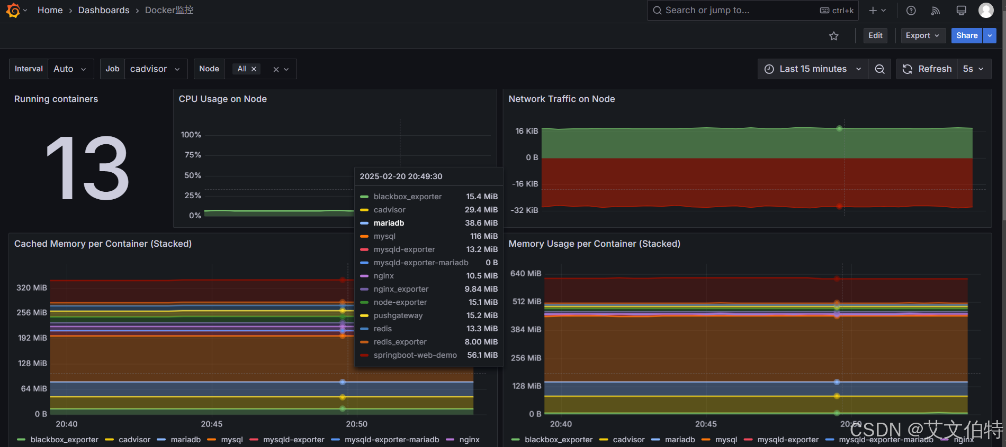This screenshot has height=447, width=1006.
Task: Click the monitor kiosk mode icon
Action: pos(962,11)
